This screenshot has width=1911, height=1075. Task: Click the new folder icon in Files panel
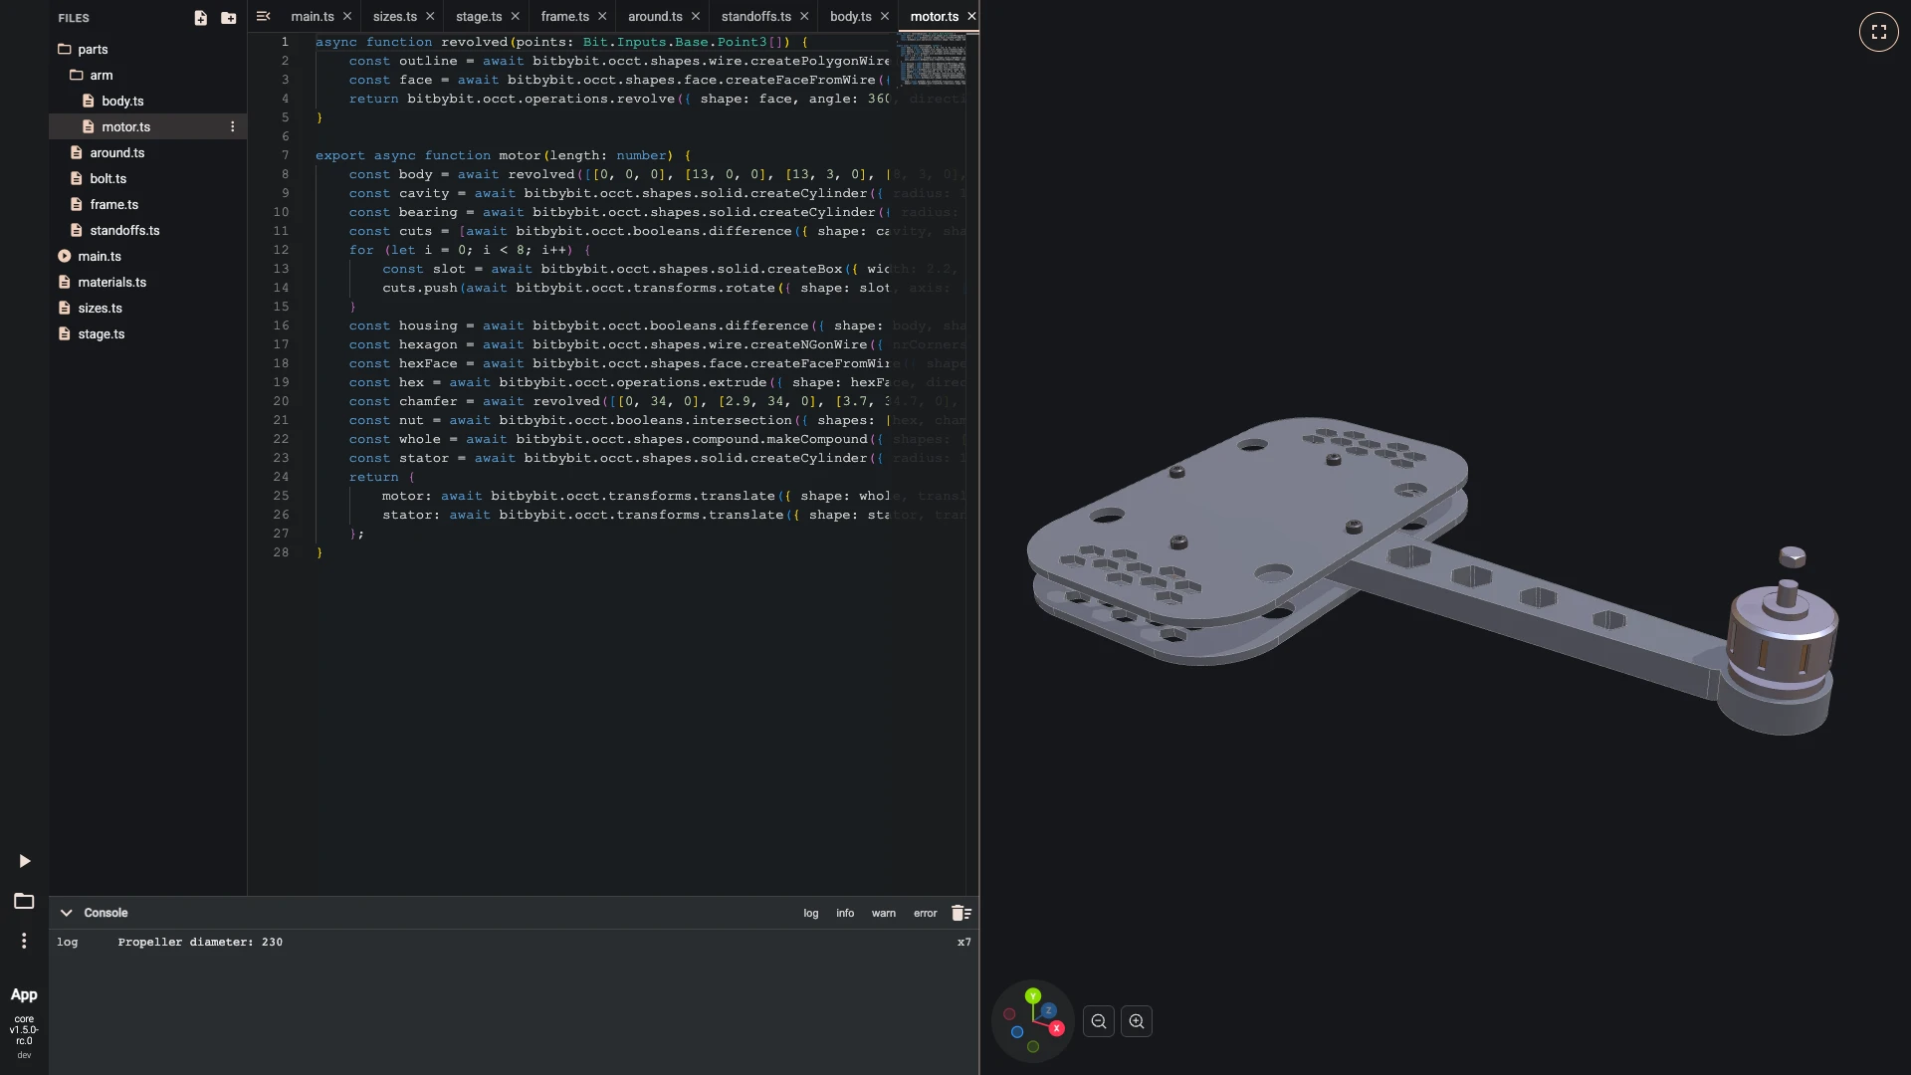[x=228, y=18]
